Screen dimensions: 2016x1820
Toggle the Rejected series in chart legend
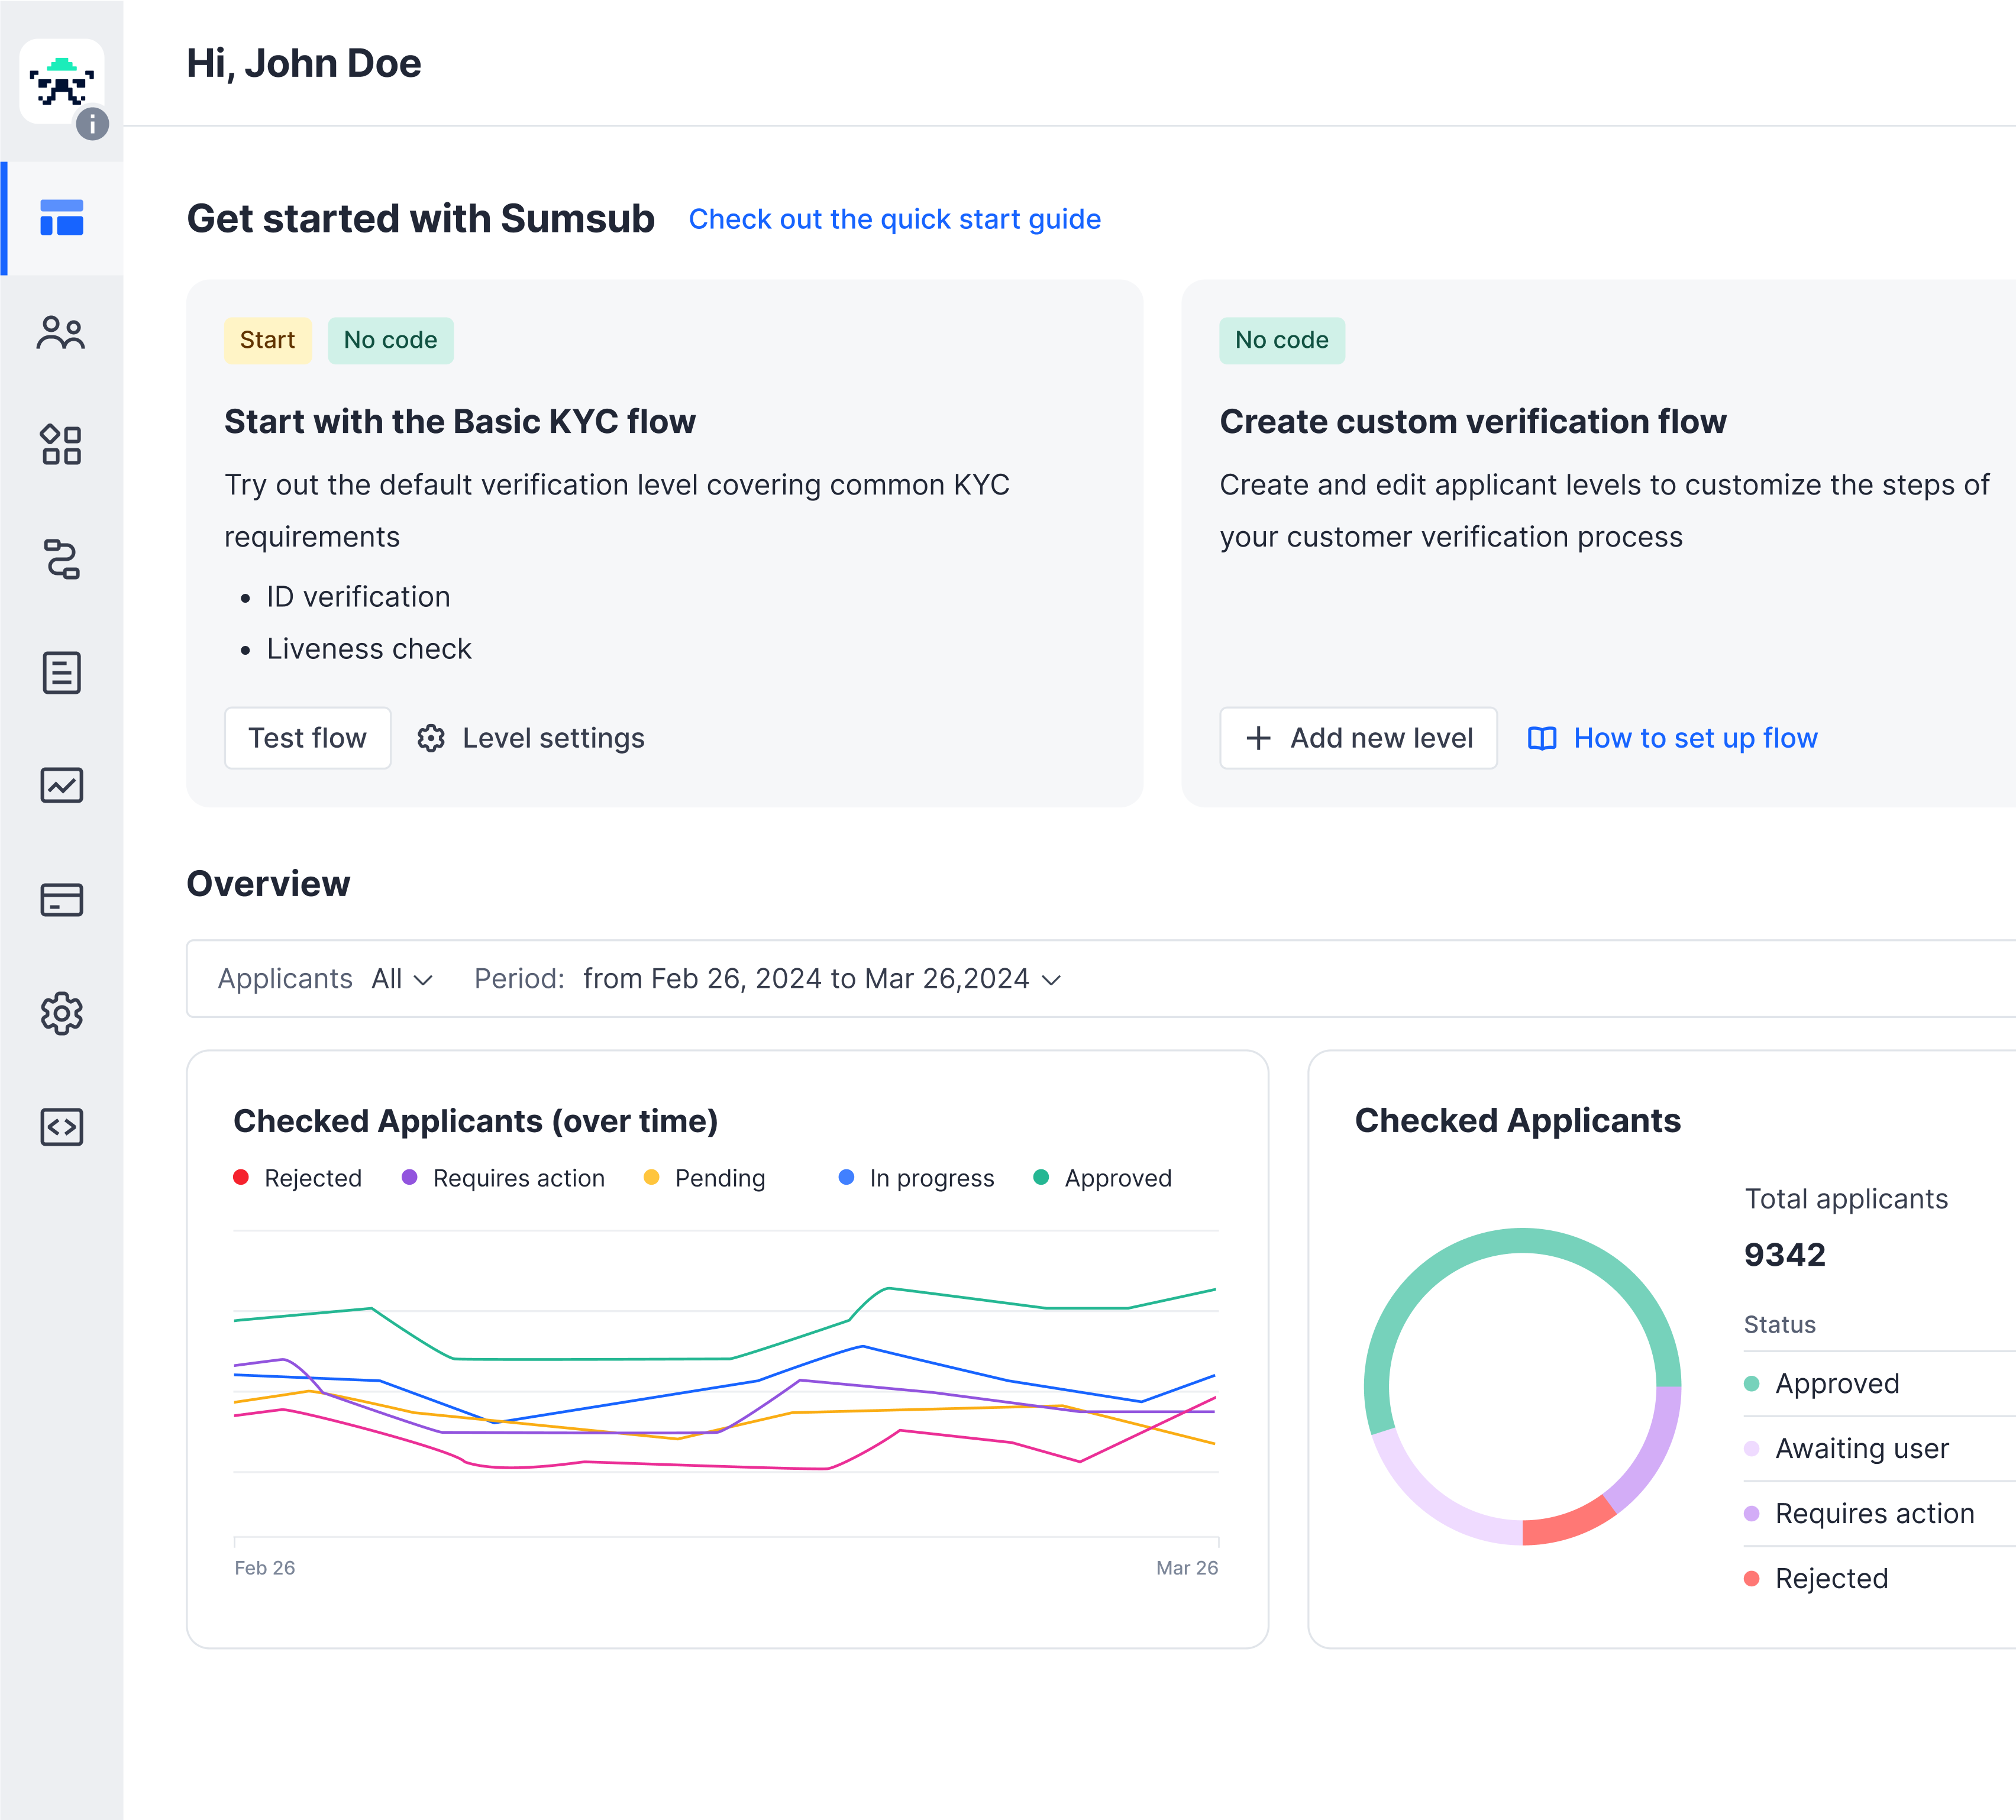click(x=298, y=1178)
